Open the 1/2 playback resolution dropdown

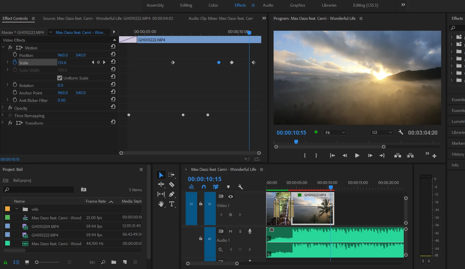pyautogui.click(x=382, y=132)
